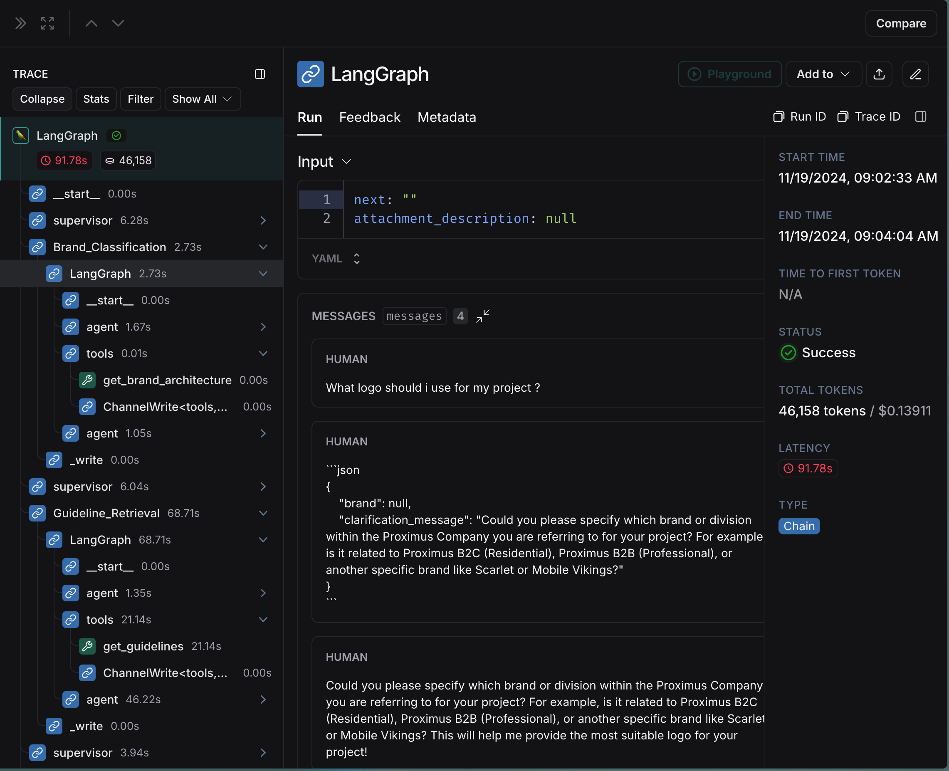Select ChannelWrite row under tools 21.14s
949x771 pixels.
pos(142,673)
